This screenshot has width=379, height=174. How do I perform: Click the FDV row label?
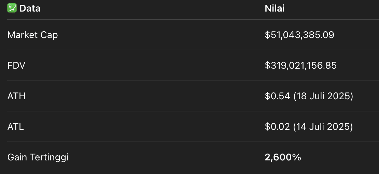(x=16, y=66)
